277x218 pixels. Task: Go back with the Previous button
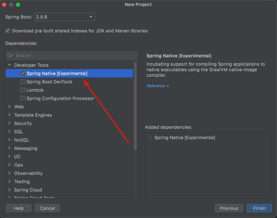[x=229, y=208]
